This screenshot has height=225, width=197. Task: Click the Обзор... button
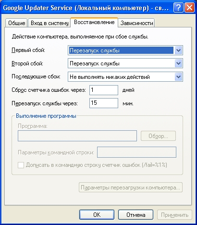[x=158, y=136]
